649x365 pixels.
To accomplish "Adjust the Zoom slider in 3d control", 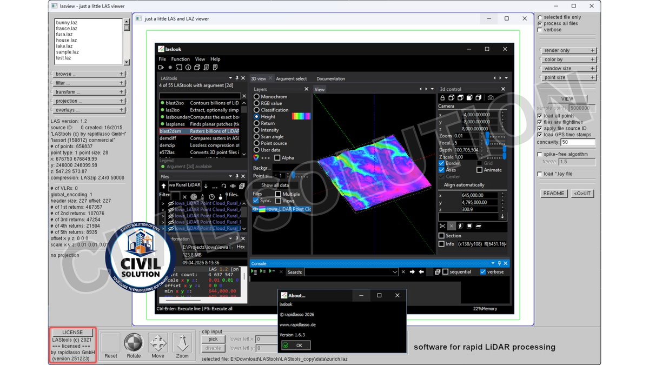I will click(x=495, y=136).
